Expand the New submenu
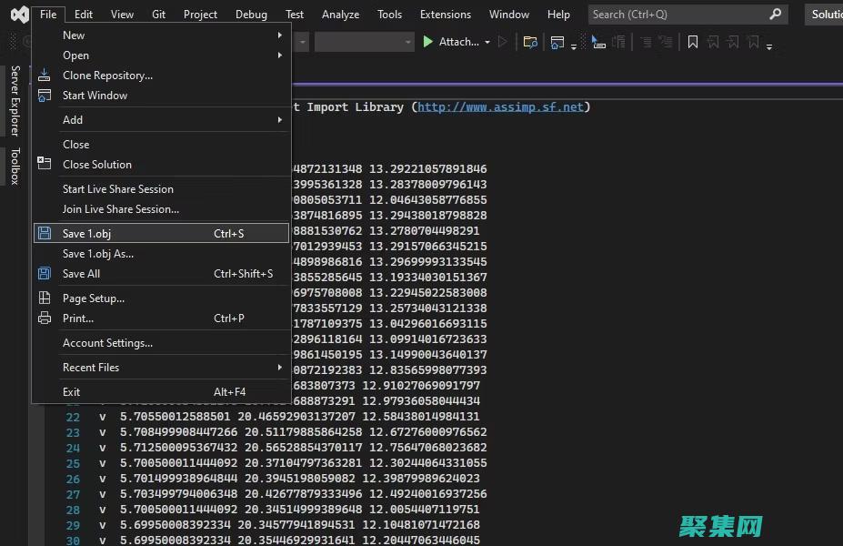843x546 pixels. pos(280,35)
